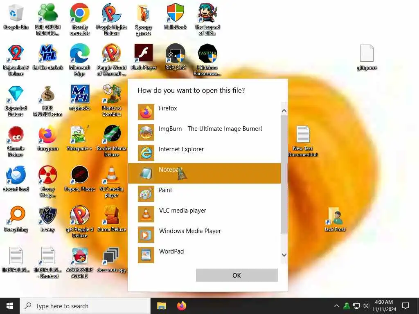Image resolution: width=419 pixels, height=314 pixels.
Task: Open Papers, Please desktop shortcut
Action: 79,179
